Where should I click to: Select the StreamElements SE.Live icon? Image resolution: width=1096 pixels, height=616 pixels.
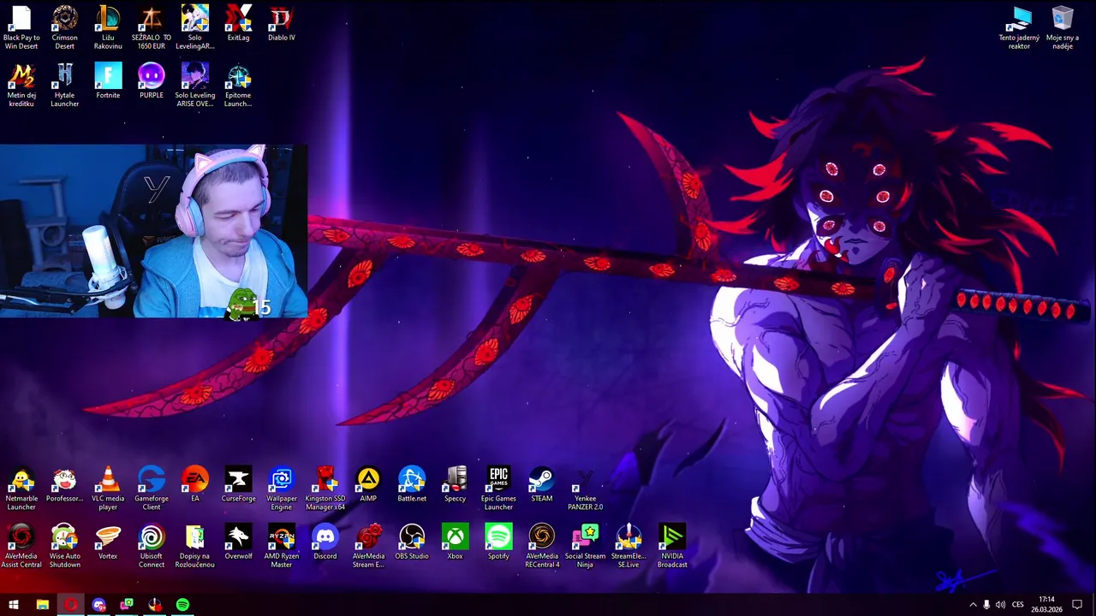point(628,546)
